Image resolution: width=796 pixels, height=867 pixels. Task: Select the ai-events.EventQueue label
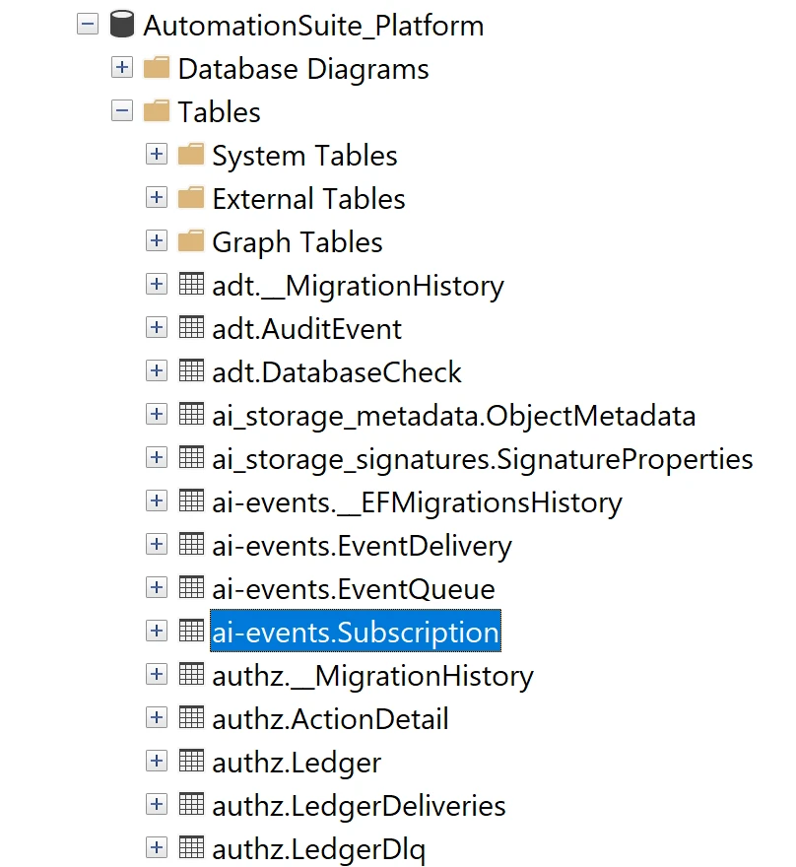(354, 589)
